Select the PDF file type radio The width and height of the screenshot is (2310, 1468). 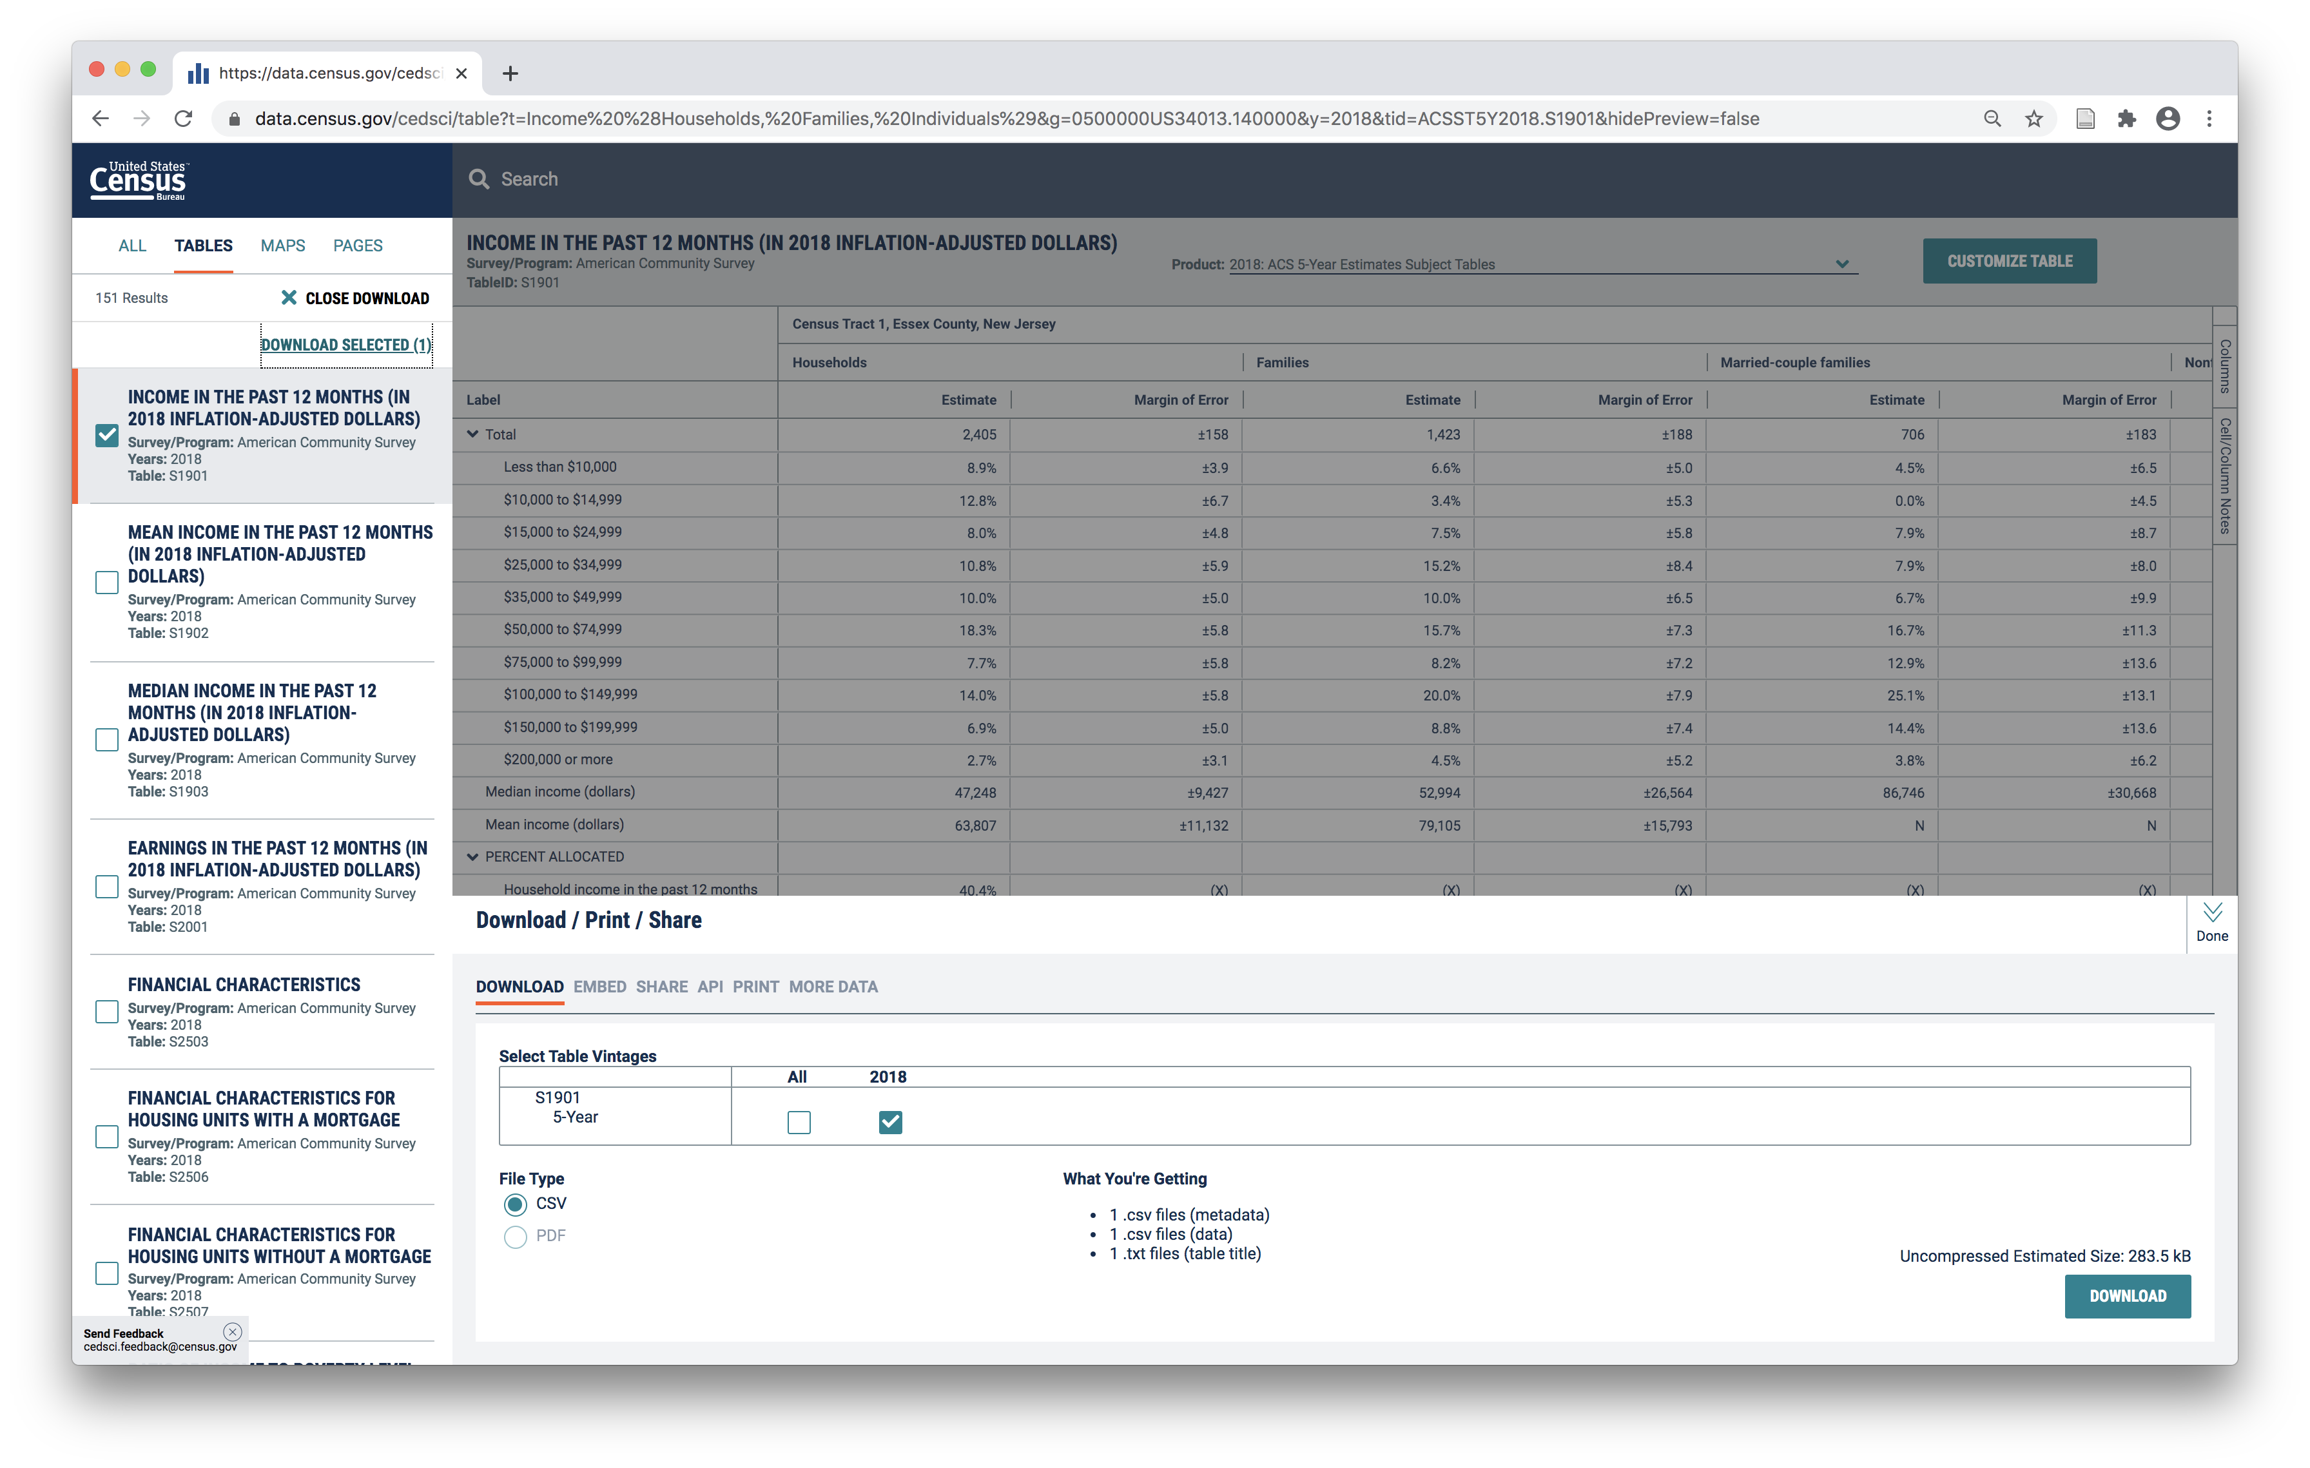pos(515,1237)
